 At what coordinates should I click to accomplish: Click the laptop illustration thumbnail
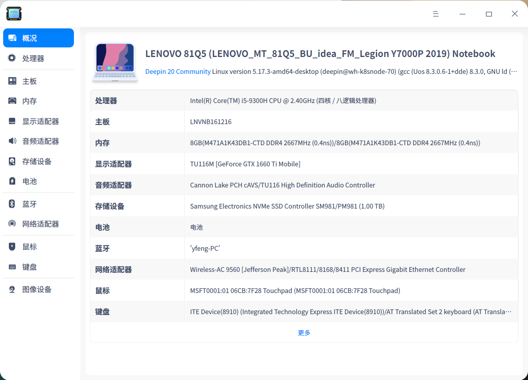(115, 62)
